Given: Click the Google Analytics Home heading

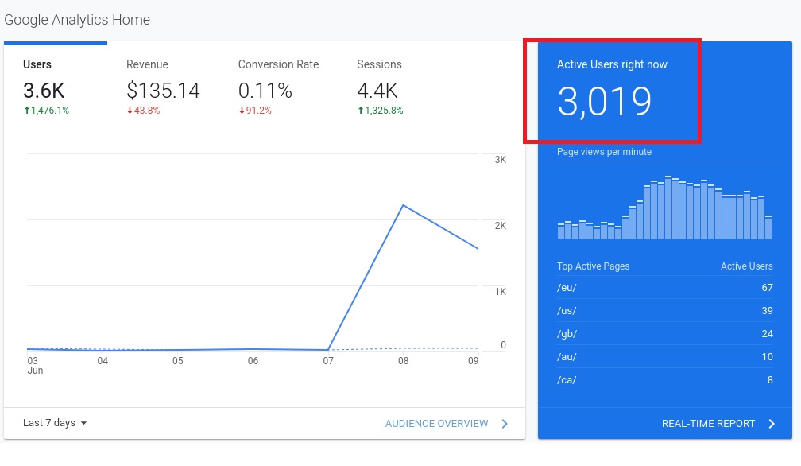Looking at the screenshot, I should pos(77,20).
